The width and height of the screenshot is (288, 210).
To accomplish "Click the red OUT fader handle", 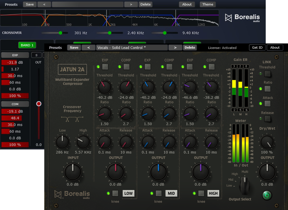I will (39, 104).
